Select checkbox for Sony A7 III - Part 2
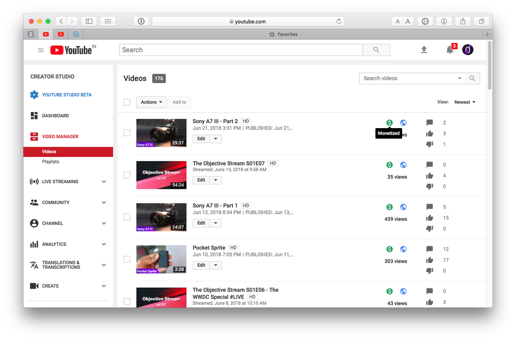This screenshot has height=341, width=516. (127, 133)
